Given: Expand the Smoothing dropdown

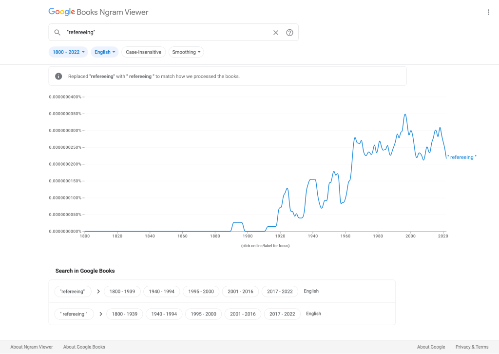Looking at the screenshot, I should coord(186,52).
